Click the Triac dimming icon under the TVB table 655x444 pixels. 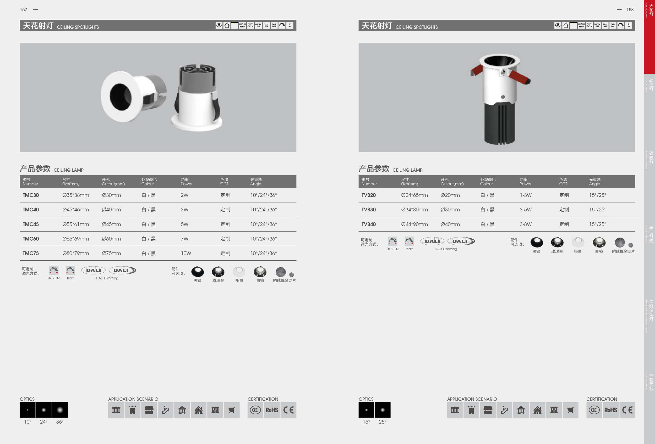tap(409, 241)
